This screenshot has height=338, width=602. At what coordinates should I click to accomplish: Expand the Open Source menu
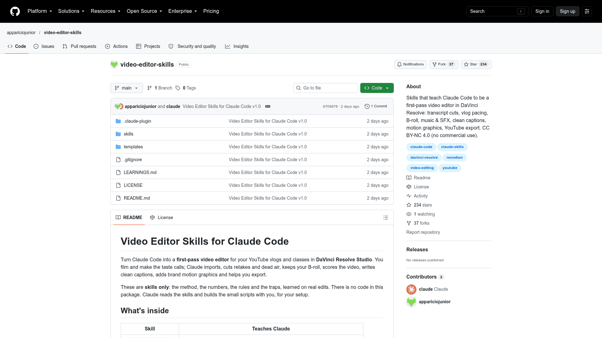click(x=145, y=11)
